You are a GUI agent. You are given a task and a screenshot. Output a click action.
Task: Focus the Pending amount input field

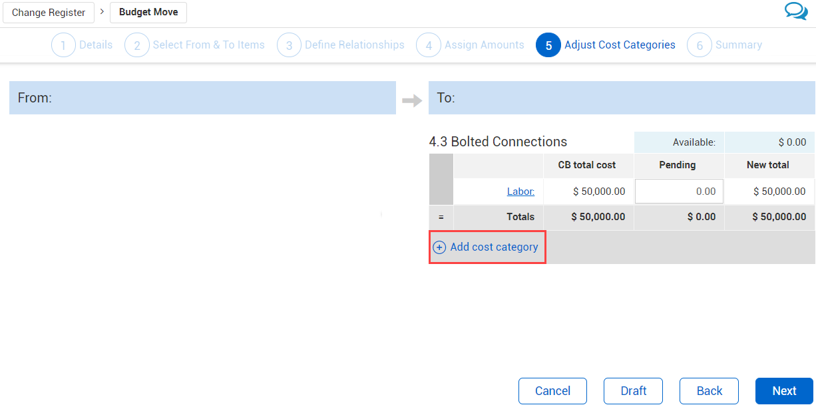679,192
